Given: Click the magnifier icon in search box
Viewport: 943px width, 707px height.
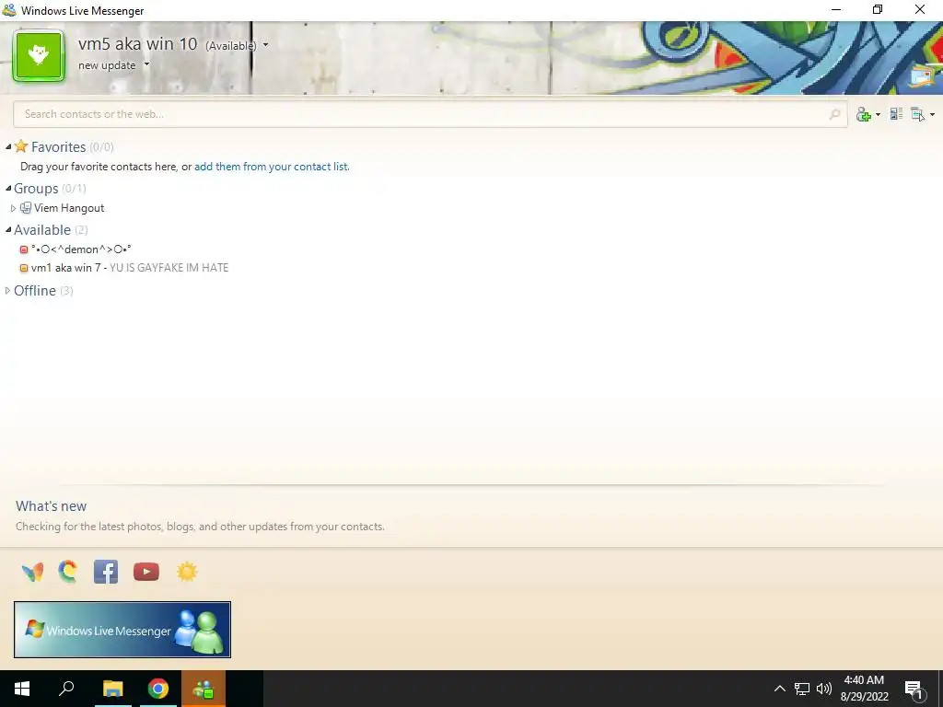Looking at the screenshot, I should (834, 114).
